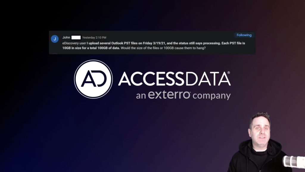Click the word 'an' before exterro

pyautogui.click(x=141, y=96)
